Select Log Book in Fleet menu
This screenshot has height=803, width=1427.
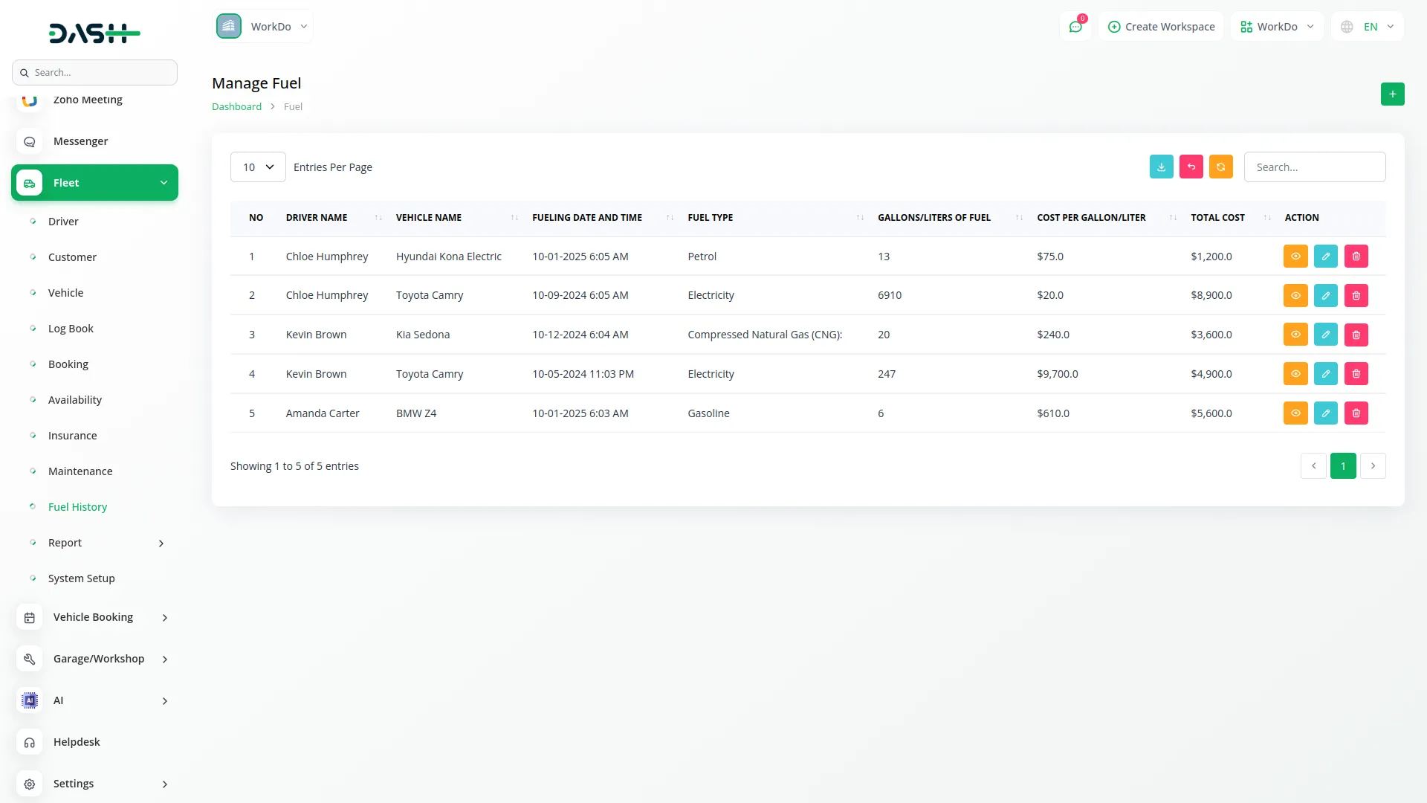point(71,329)
